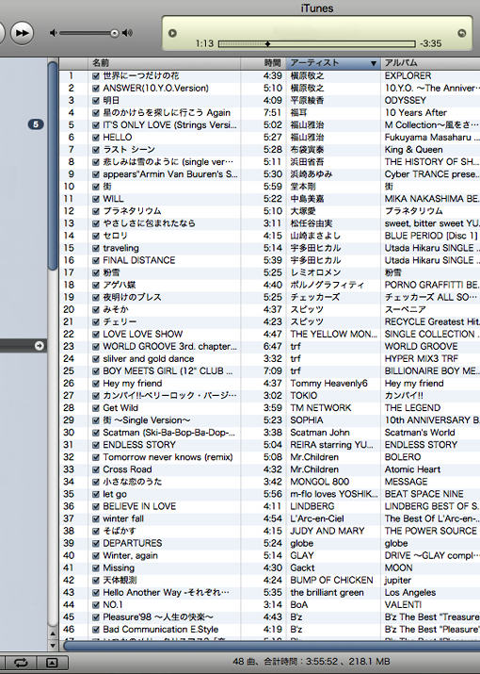Click the low-volume speaker icon
This screenshot has height=674, width=480.
point(54,33)
